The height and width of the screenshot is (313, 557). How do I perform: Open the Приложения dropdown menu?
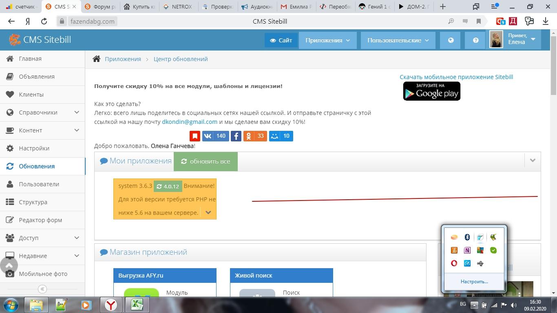click(x=327, y=40)
